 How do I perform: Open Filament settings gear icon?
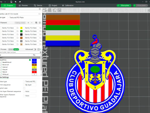[40, 23]
